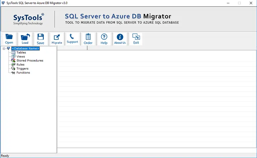Select the Functions tree label
The image size is (257, 158).
[23, 73]
